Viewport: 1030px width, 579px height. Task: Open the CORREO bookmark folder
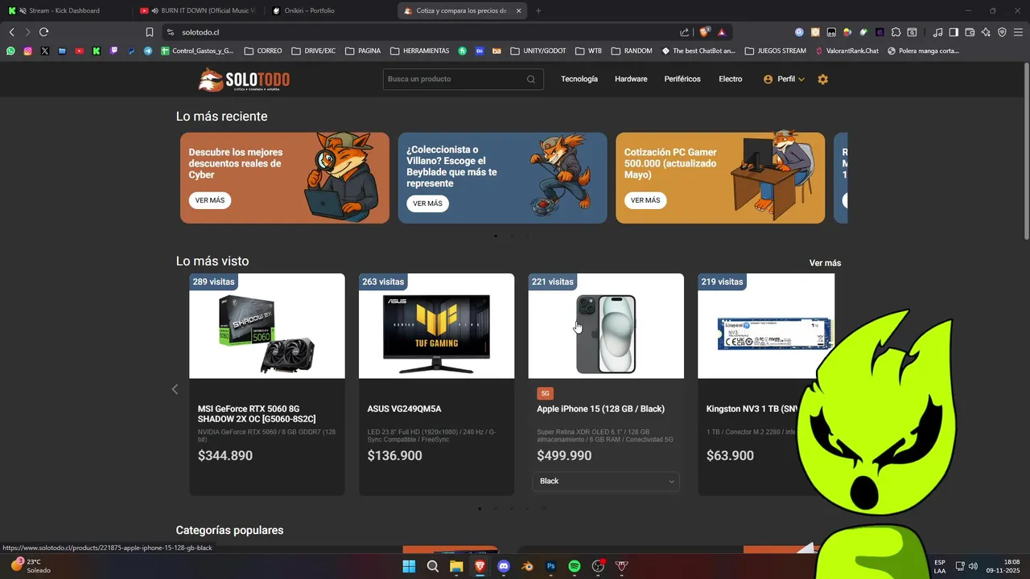(263, 51)
